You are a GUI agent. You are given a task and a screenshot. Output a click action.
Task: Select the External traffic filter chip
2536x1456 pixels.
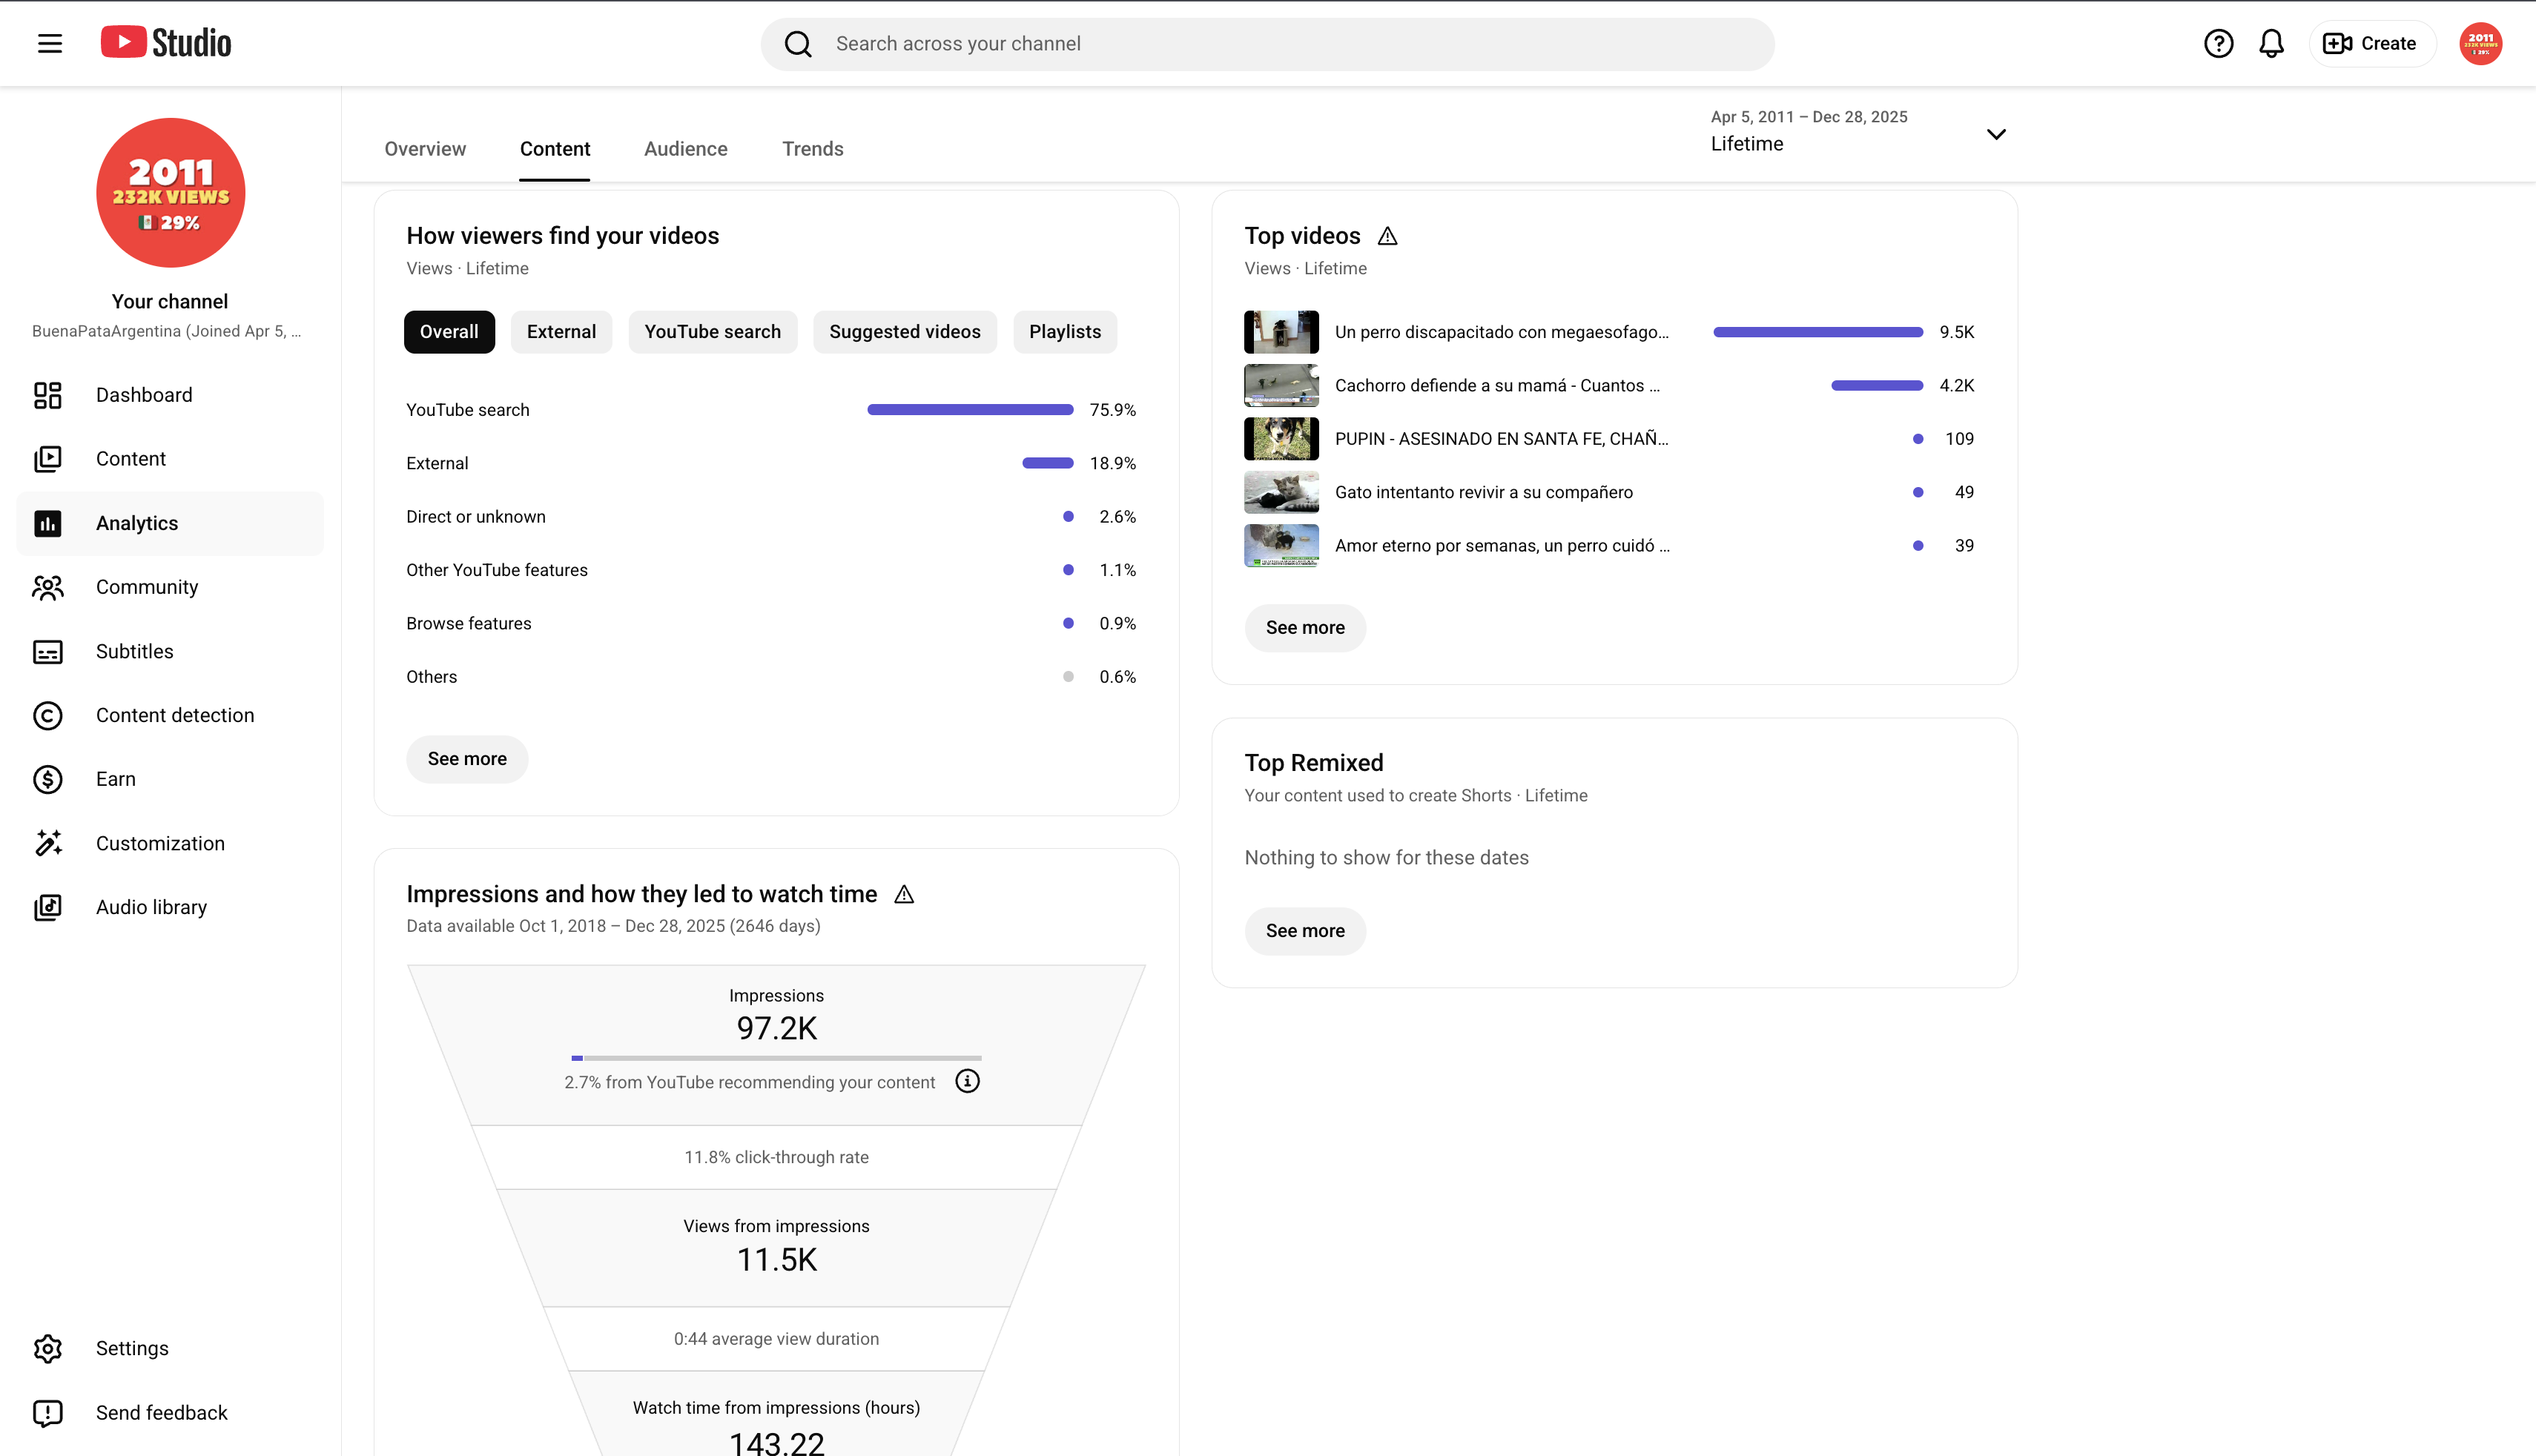click(561, 332)
